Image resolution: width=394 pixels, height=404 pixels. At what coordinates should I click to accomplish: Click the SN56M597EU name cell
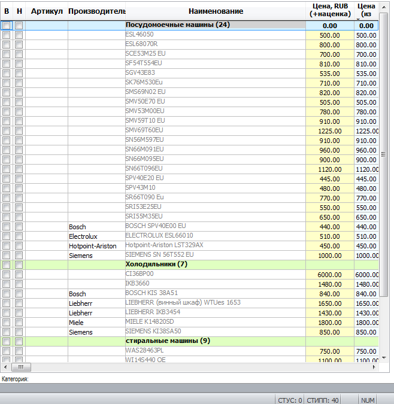(x=216, y=140)
